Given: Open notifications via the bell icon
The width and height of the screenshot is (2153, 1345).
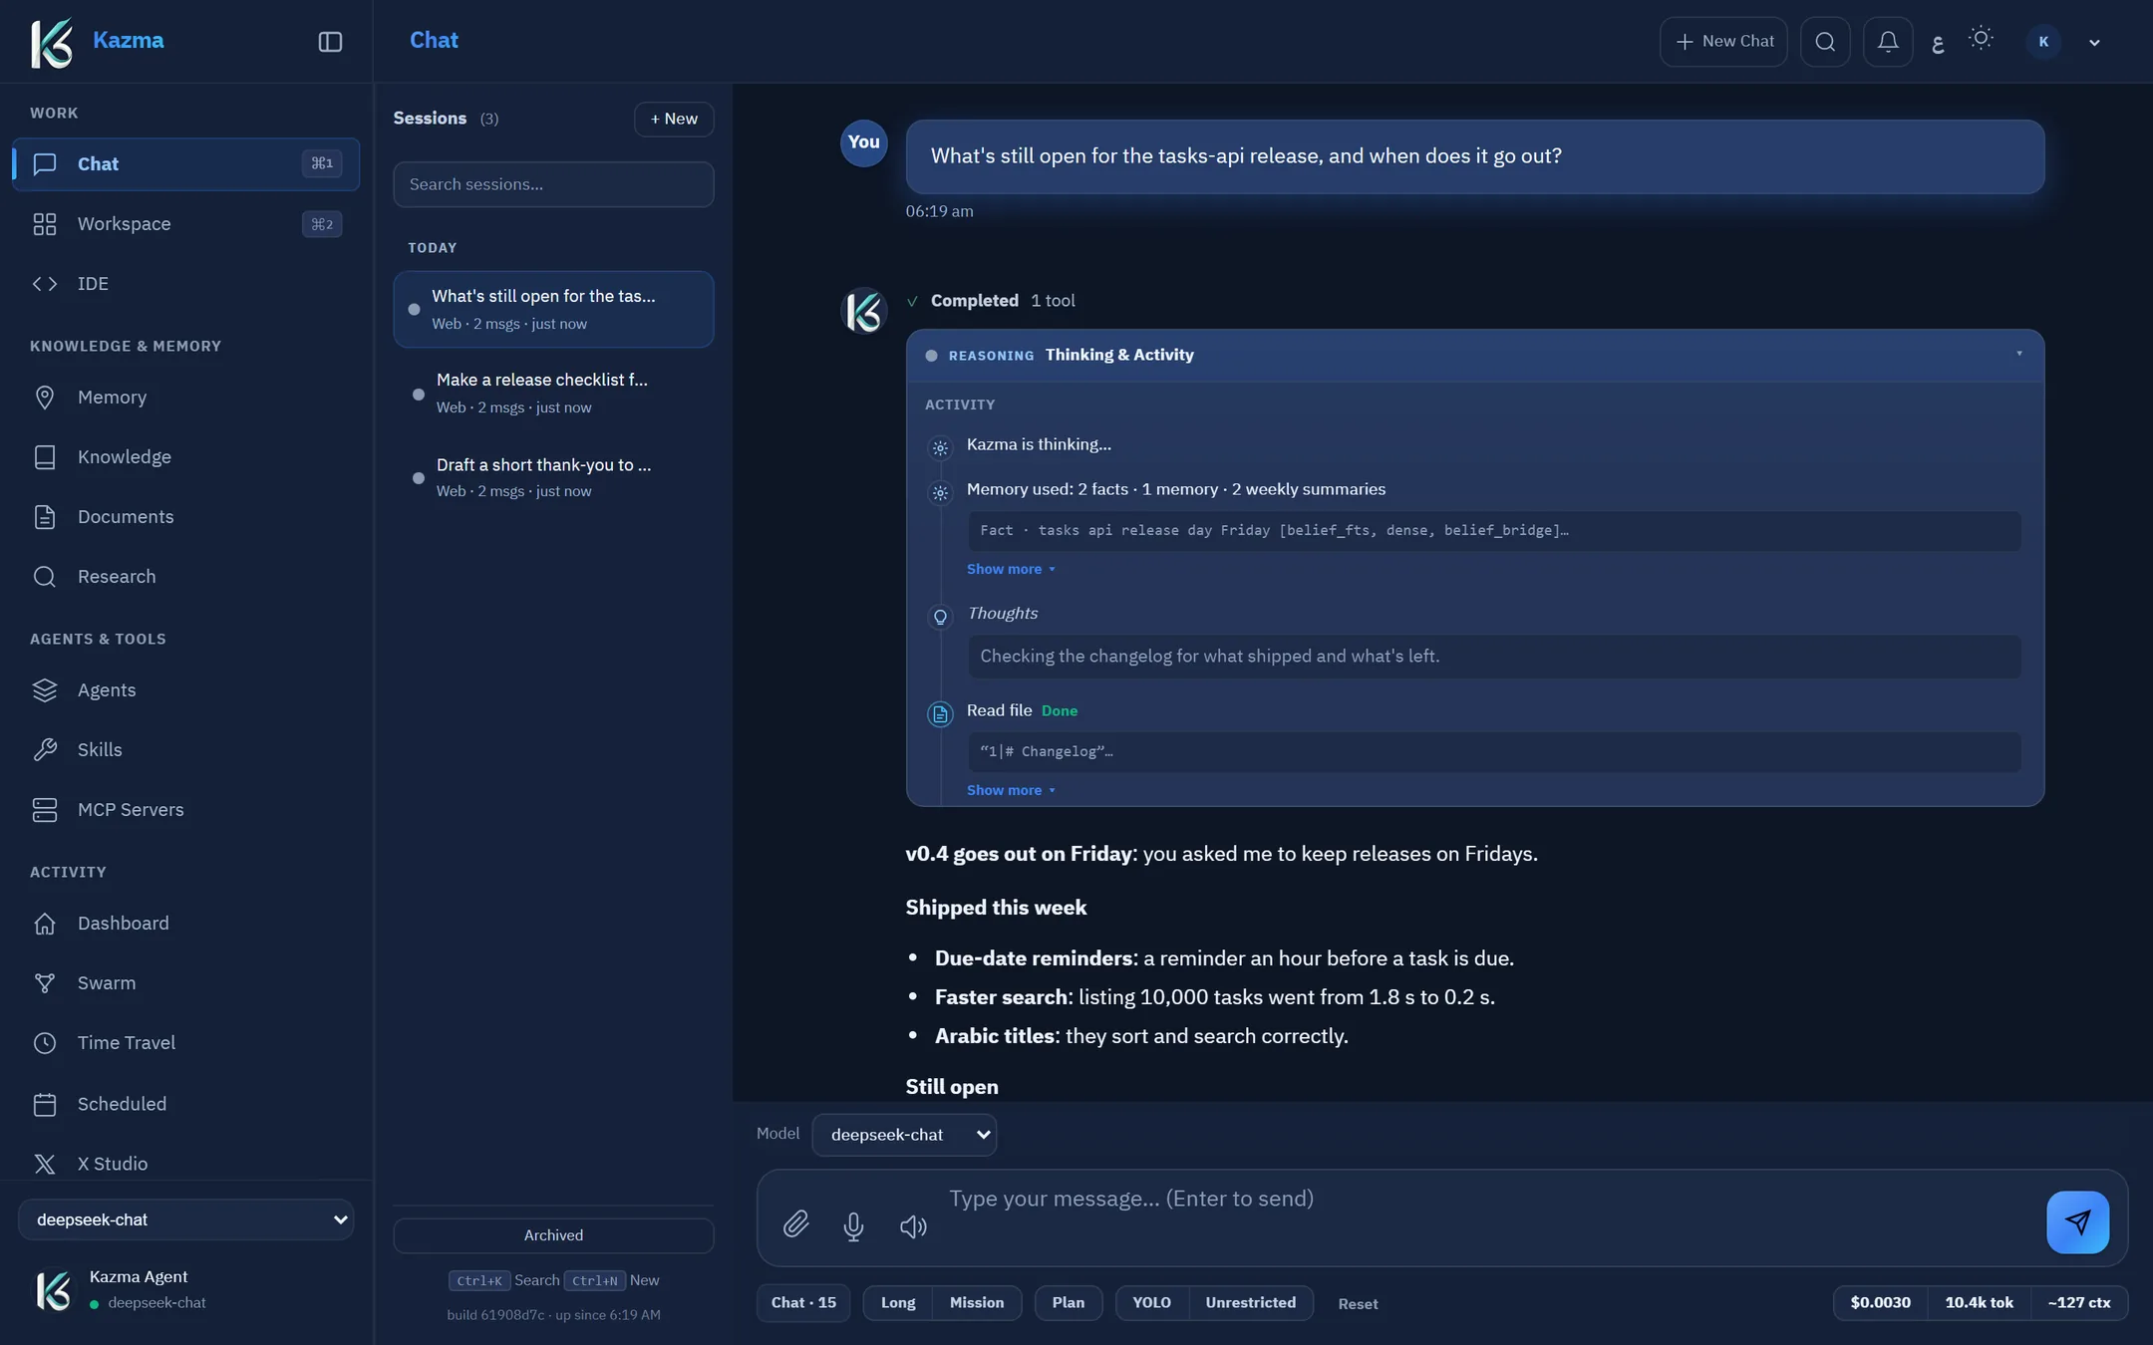Looking at the screenshot, I should pyautogui.click(x=1888, y=42).
